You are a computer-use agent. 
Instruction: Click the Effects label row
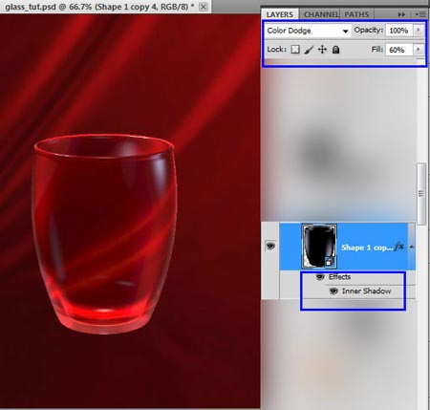(339, 277)
